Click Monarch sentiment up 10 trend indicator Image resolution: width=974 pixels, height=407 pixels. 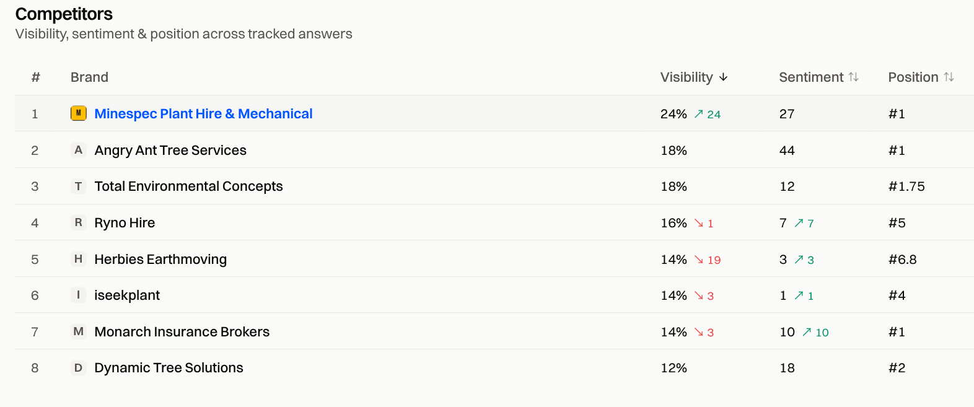coord(815,333)
